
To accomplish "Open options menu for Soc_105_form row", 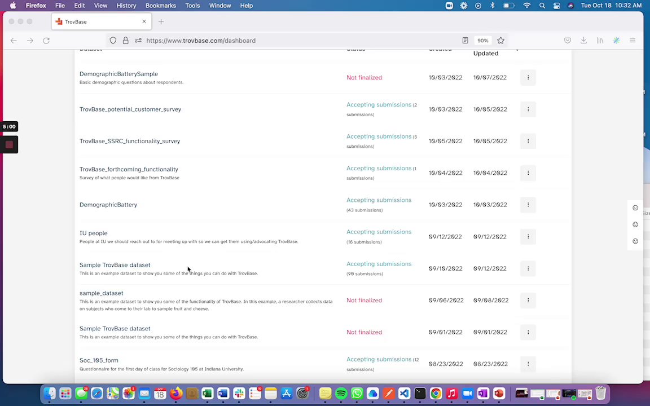I will click(x=528, y=364).
